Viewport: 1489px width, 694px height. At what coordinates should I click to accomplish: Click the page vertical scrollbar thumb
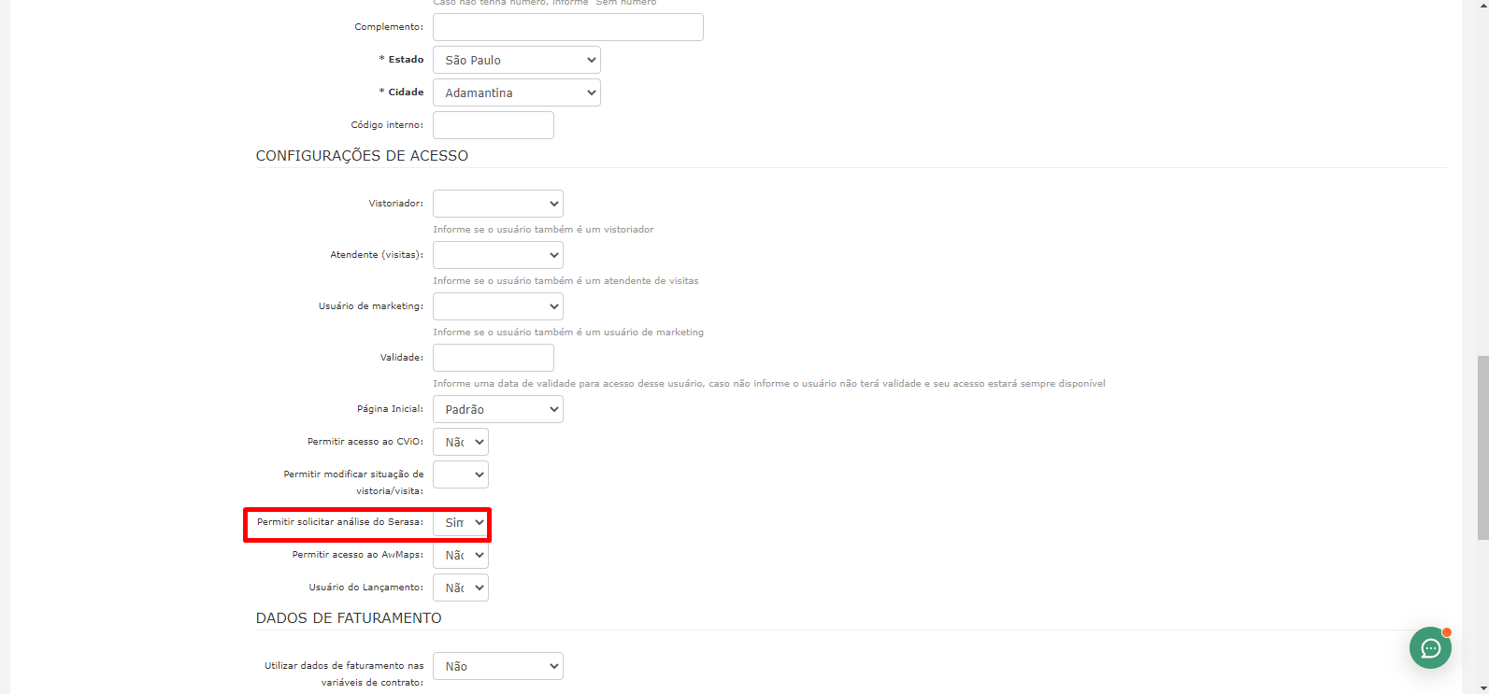tap(1482, 447)
